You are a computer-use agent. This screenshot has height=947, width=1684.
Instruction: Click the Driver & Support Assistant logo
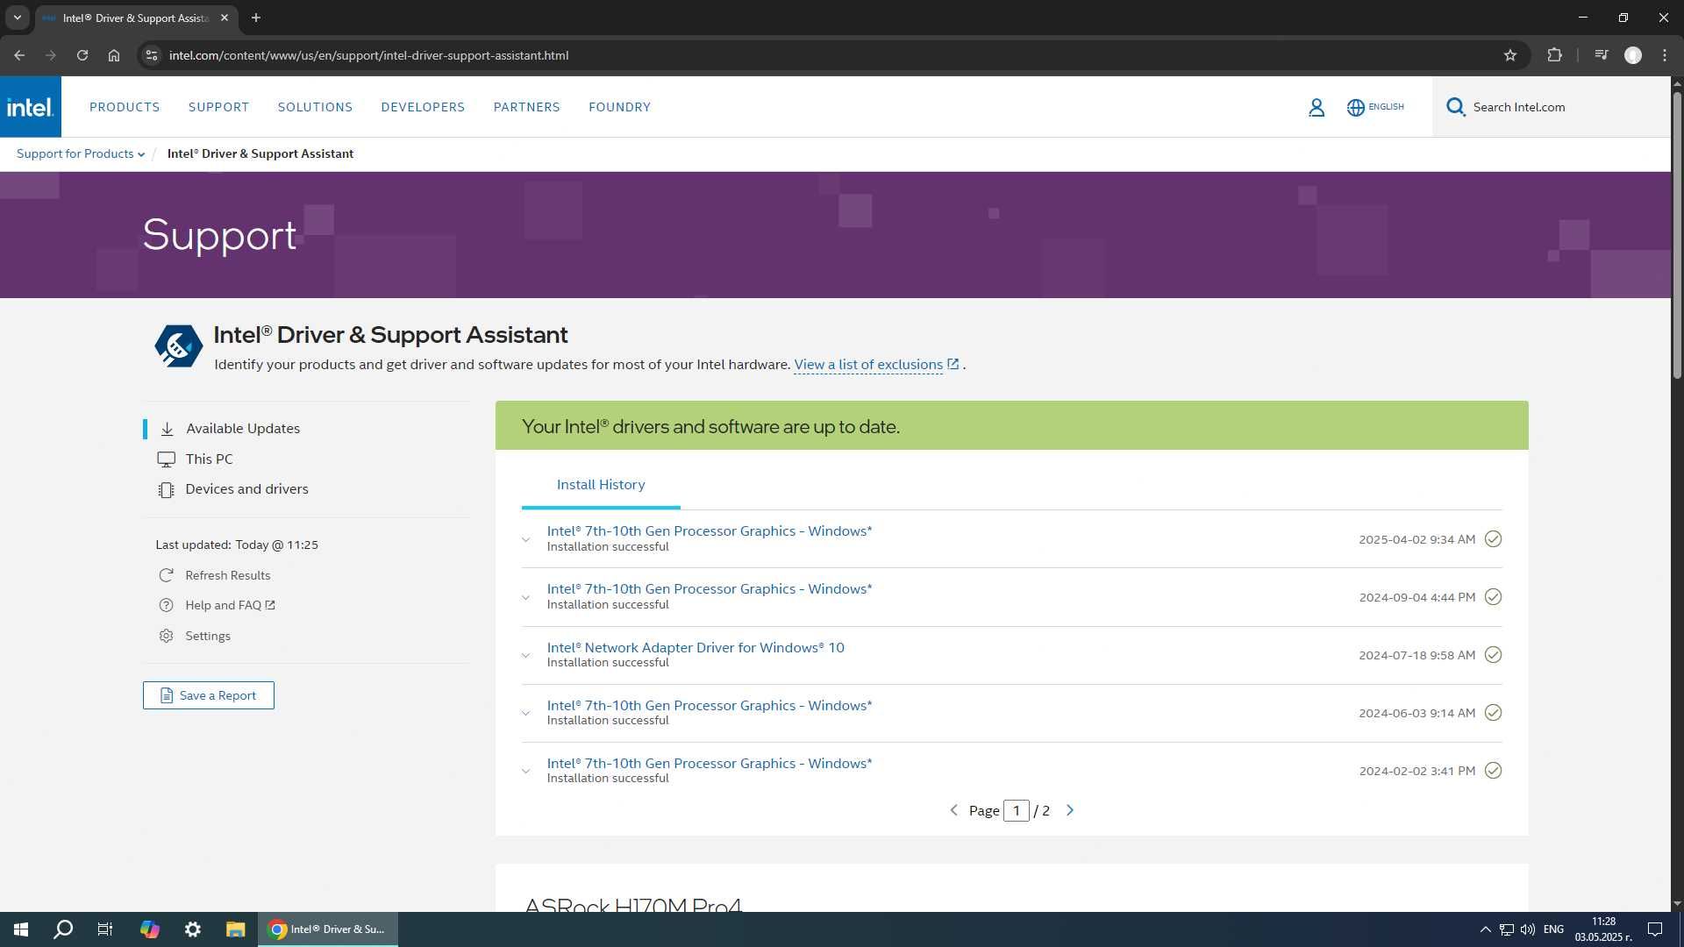178,345
